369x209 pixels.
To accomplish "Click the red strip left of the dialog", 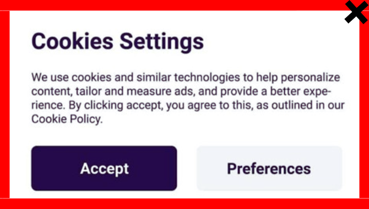I will [x=5, y=105].
